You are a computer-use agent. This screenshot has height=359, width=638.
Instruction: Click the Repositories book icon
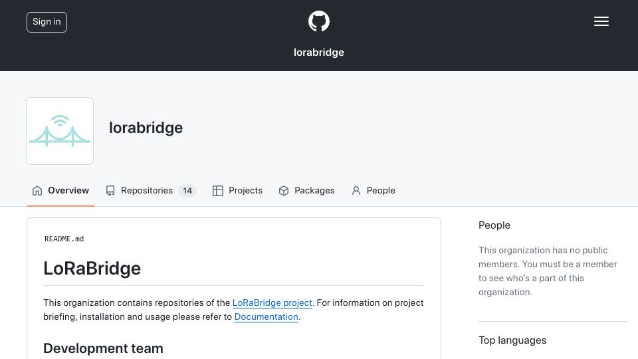110,191
